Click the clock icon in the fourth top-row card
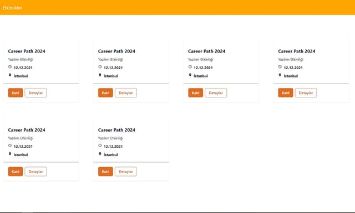This screenshot has height=213, width=355. tap(280, 67)
